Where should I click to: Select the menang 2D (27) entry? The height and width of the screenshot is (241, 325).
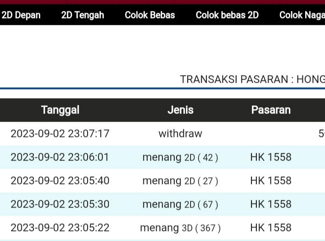180,180
